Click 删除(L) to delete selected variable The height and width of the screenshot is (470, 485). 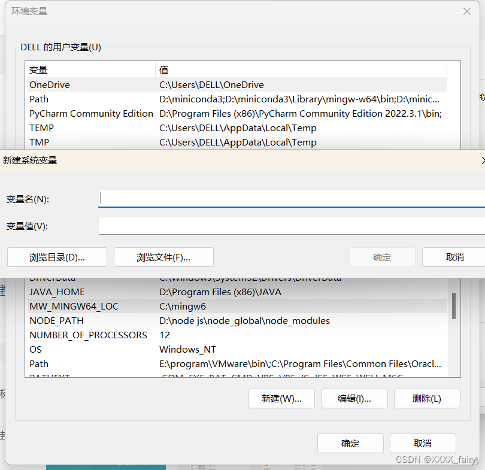click(x=427, y=398)
